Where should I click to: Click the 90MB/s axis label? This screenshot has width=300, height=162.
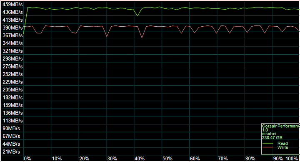coord(11,129)
